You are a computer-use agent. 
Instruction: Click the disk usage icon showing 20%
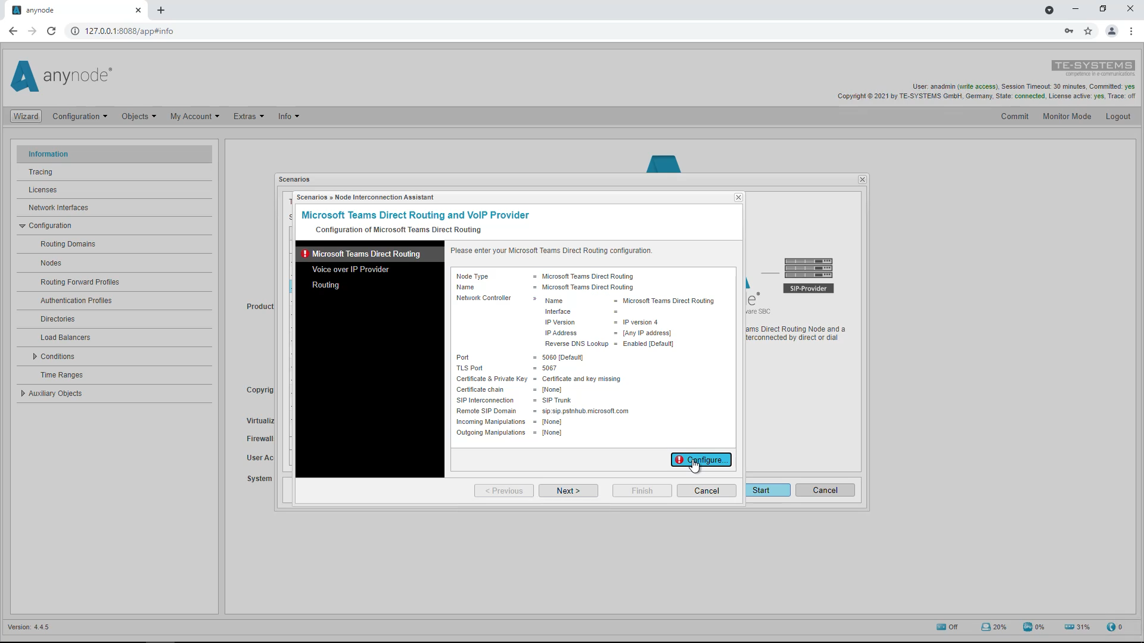click(x=986, y=626)
